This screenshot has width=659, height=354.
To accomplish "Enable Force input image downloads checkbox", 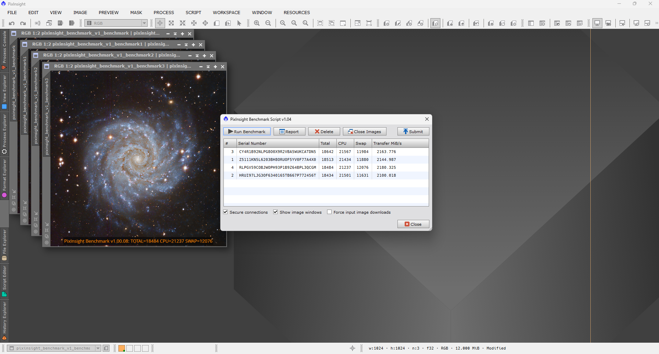I will coord(329,212).
